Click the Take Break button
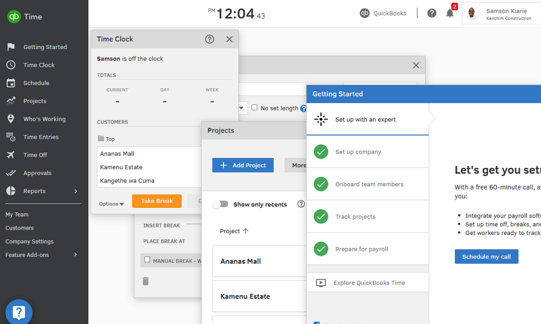Screen dimensions: 541x324 pos(156,201)
